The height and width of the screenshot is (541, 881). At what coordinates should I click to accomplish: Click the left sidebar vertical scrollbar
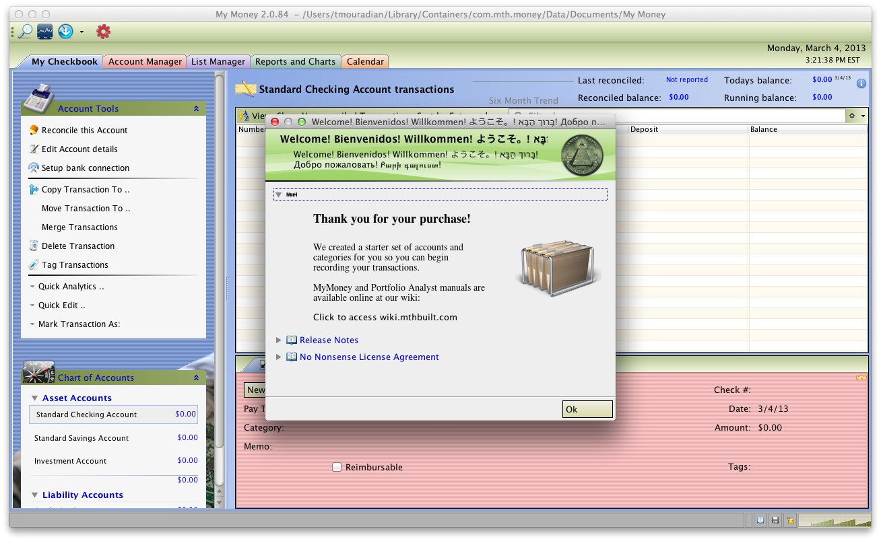[x=219, y=262]
